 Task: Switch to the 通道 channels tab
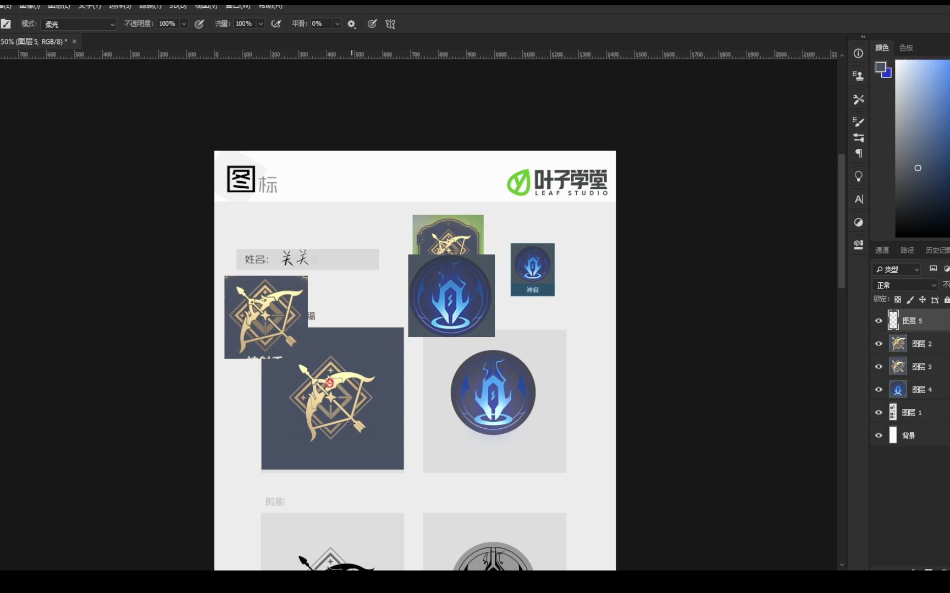click(882, 250)
